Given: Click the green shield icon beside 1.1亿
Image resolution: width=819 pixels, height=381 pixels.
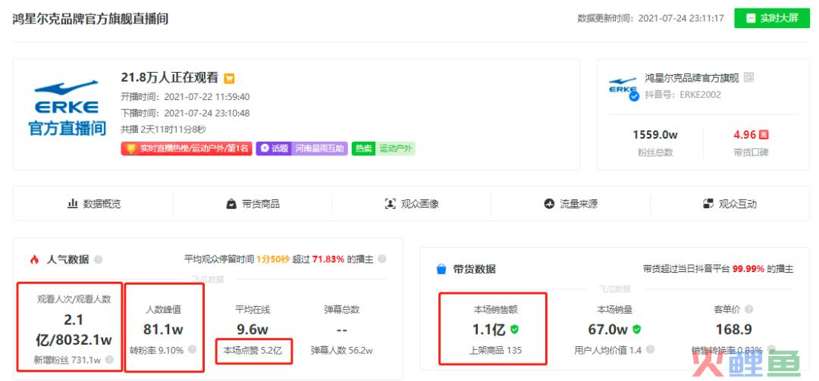Looking at the screenshot, I should (514, 329).
